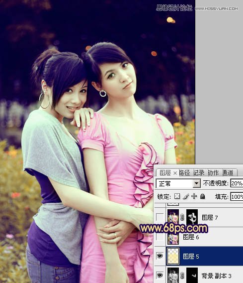Click the 图层 7 layer name
Image resolution: width=243 pixels, height=283 pixels.
(210, 218)
